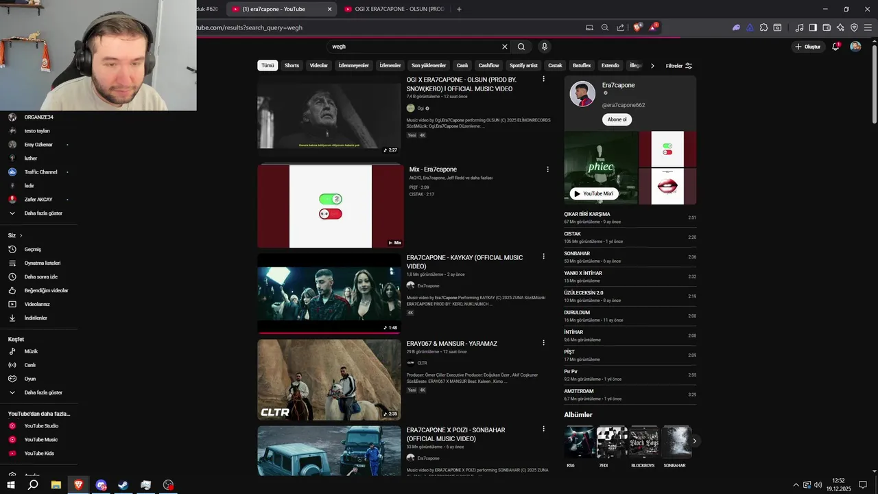
Task: Open the ERA7CAPONE - KAYKAY video title
Action: (464, 261)
